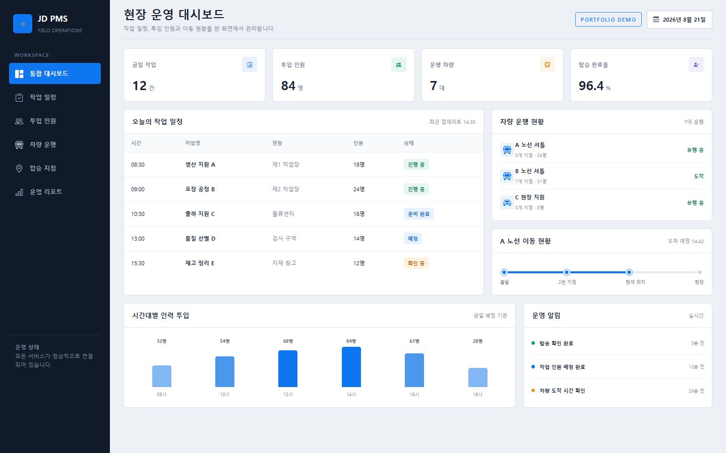Open the 탑승 확인 완료 alert

tap(618, 343)
